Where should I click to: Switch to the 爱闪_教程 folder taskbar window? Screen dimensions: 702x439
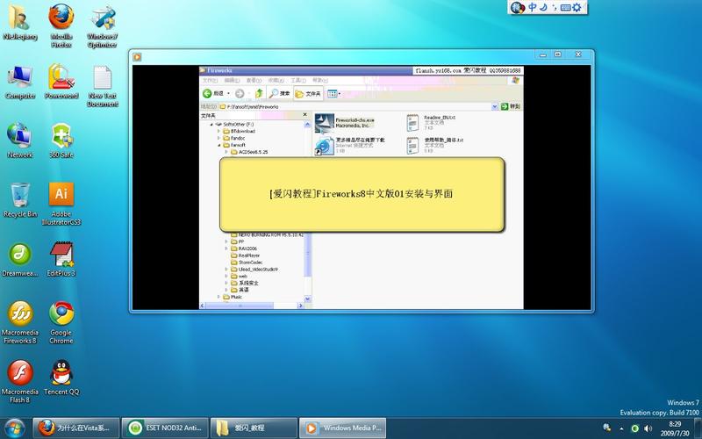click(x=254, y=428)
